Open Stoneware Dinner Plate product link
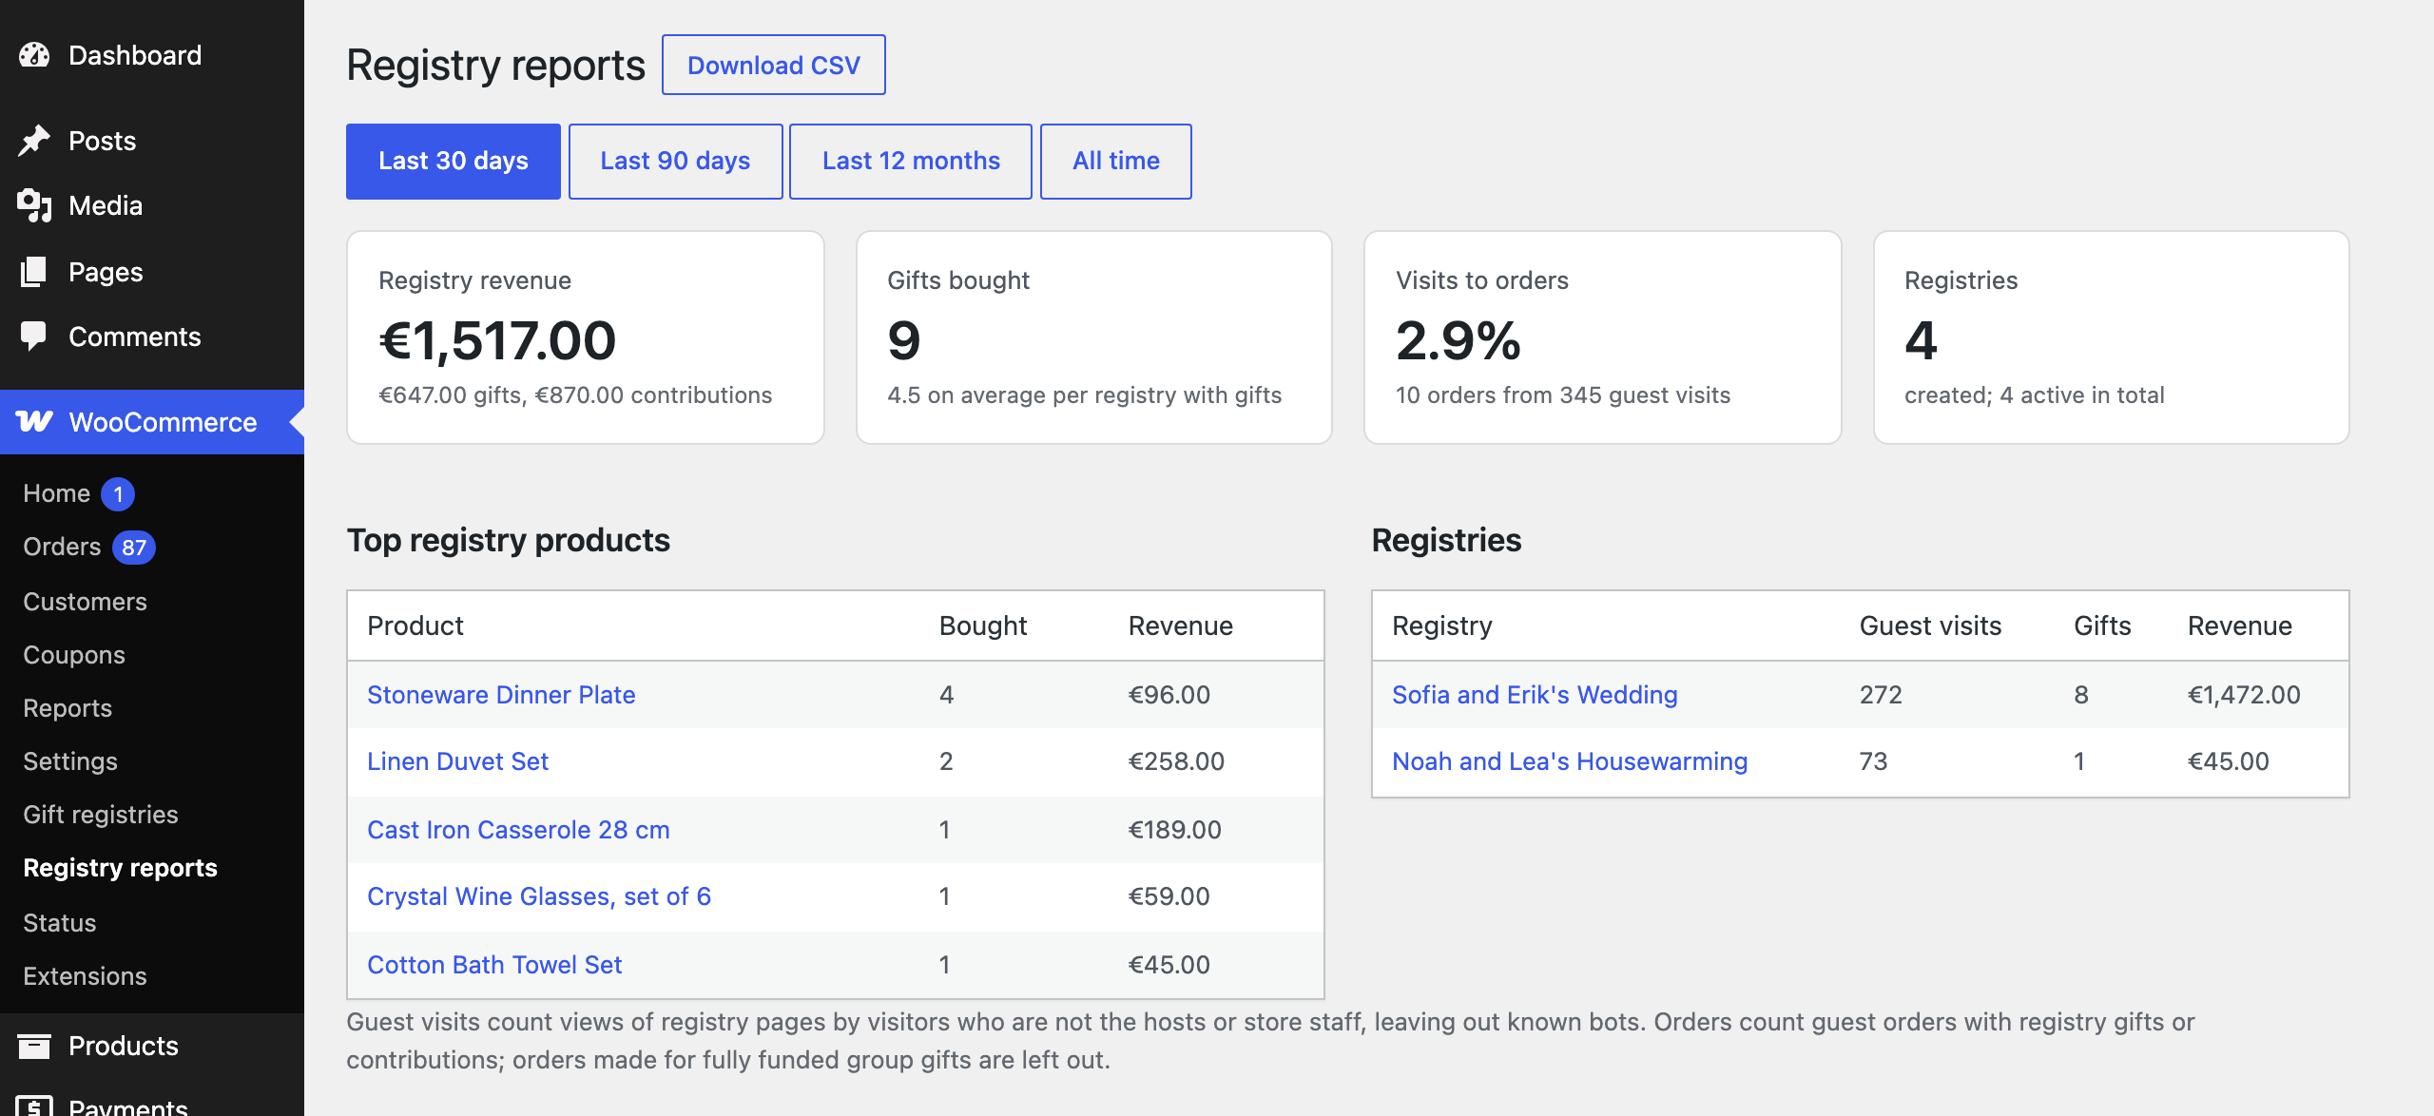The width and height of the screenshot is (2434, 1116). click(501, 695)
